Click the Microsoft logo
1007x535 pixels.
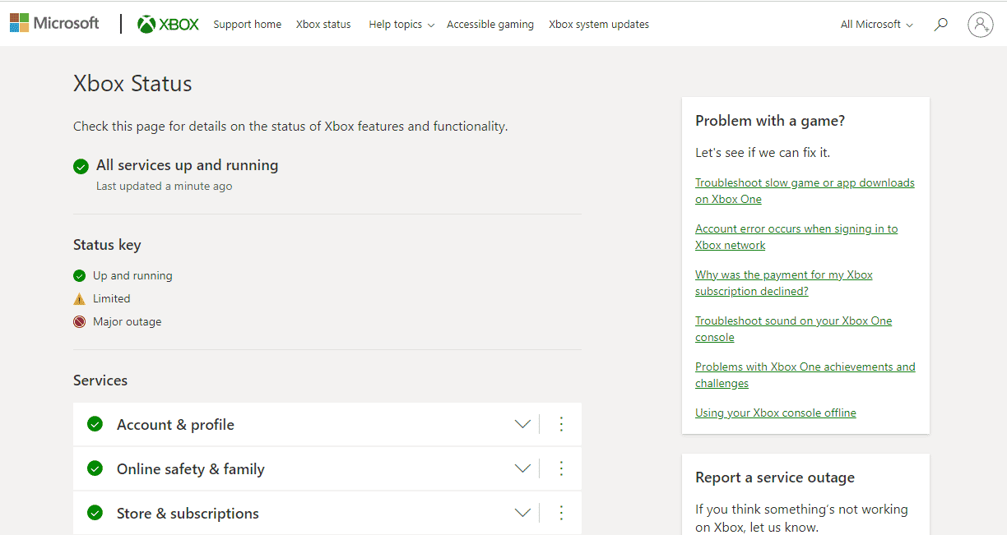(x=54, y=24)
